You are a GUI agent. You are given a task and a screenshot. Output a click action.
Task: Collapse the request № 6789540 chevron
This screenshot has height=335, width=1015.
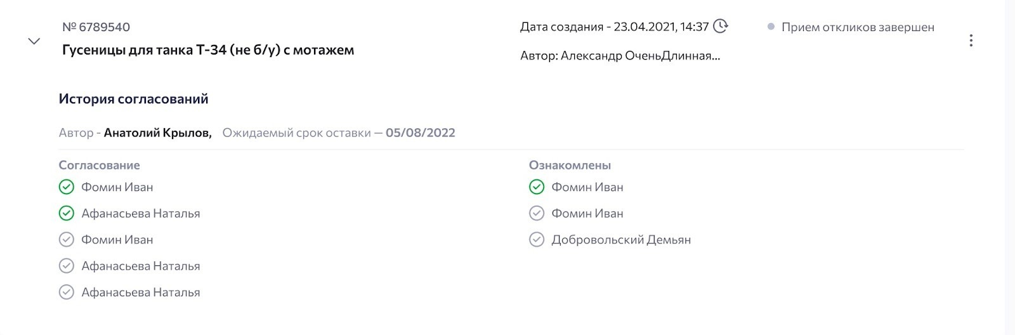(x=34, y=41)
